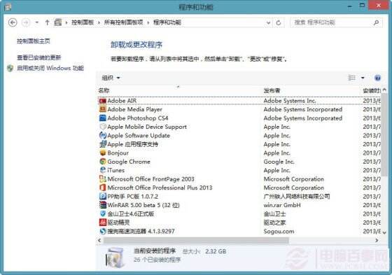Click the horizontal scrollbar right arrow

pyautogui.click(x=377, y=240)
